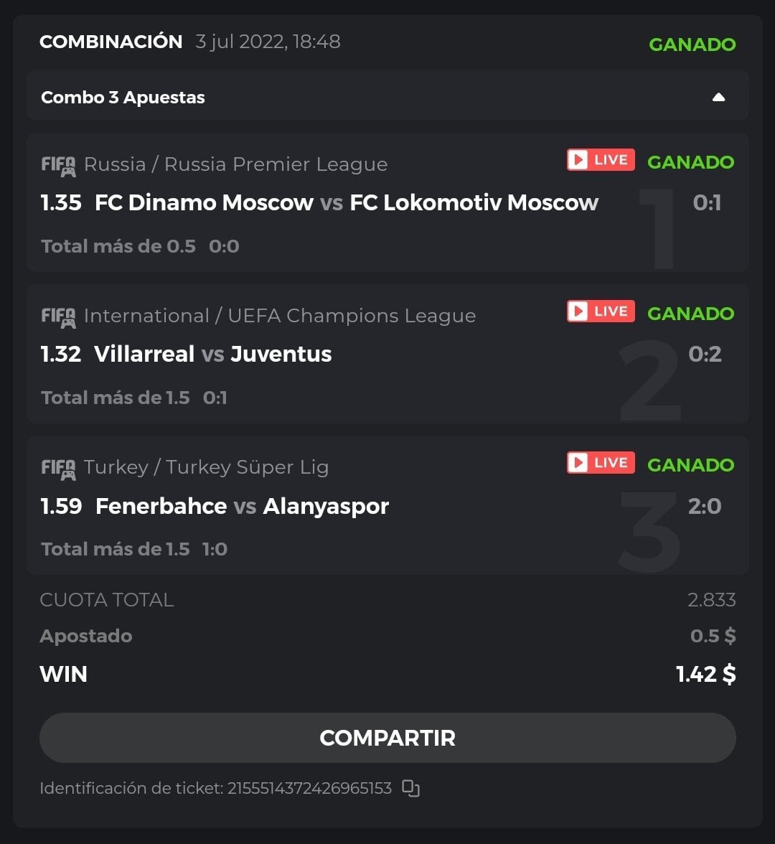Open the Fenerbahce vs Alanyaspor match
775x844 pixels.
[x=242, y=506]
